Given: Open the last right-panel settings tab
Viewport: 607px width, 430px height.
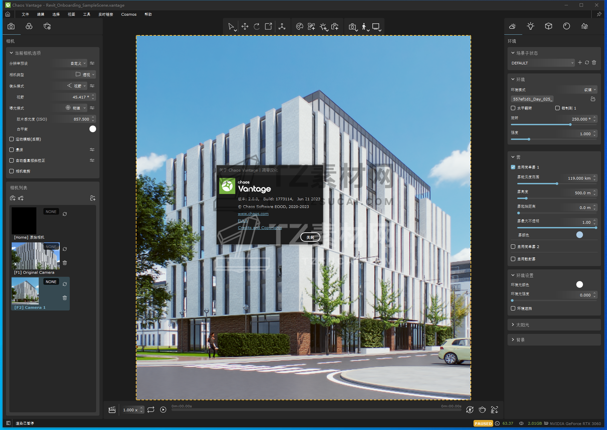Looking at the screenshot, I should click(x=585, y=26).
